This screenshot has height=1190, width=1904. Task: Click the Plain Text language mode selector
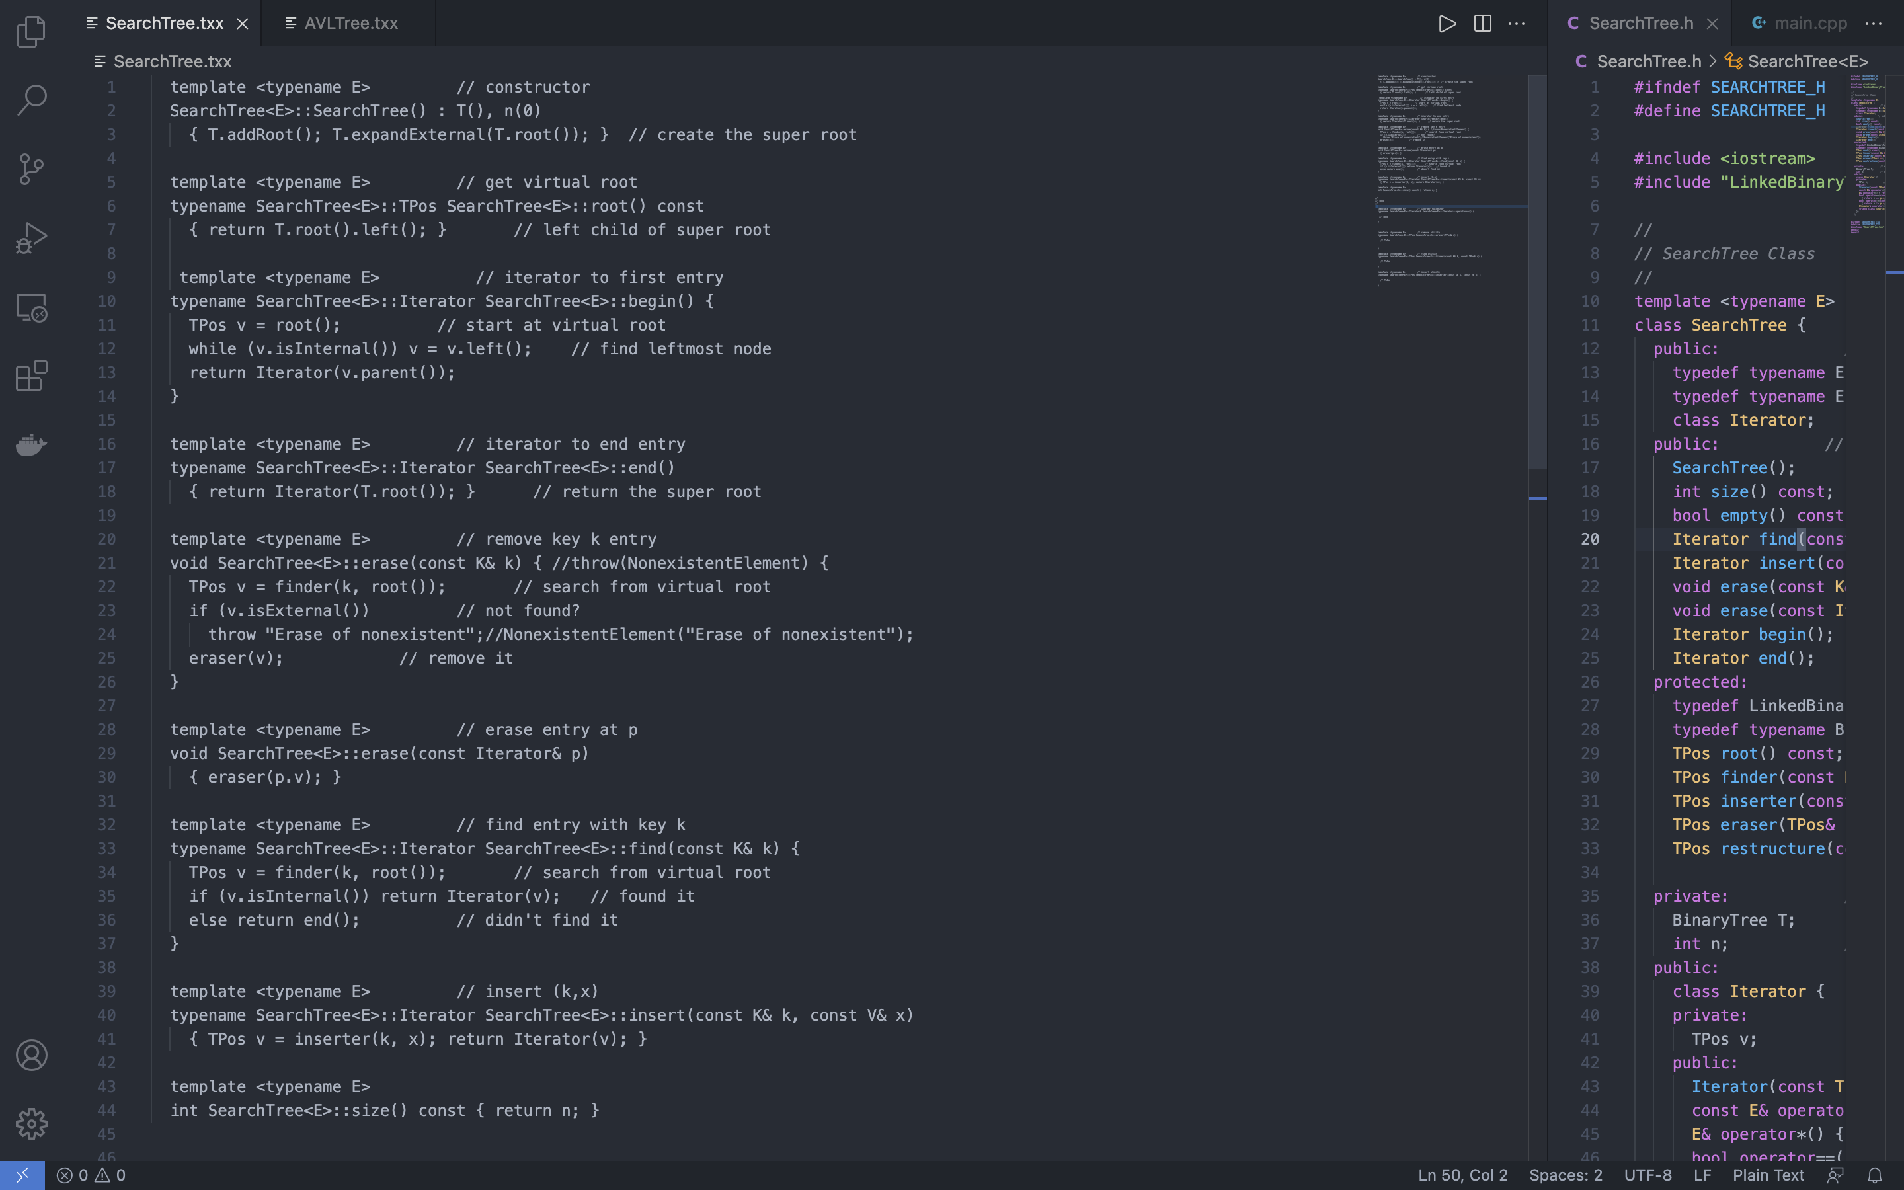pyautogui.click(x=1768, y=1175)
